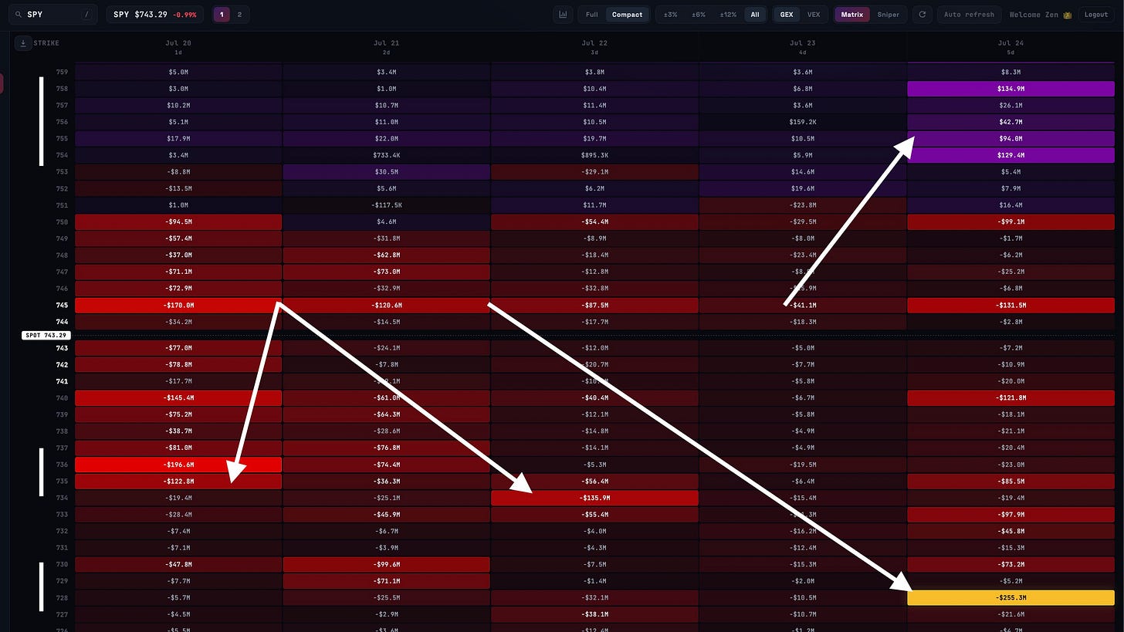The height and width of the screenshot is (632, 1124).
Task: Click the Logout button
Action: [x=1096, y=15]
